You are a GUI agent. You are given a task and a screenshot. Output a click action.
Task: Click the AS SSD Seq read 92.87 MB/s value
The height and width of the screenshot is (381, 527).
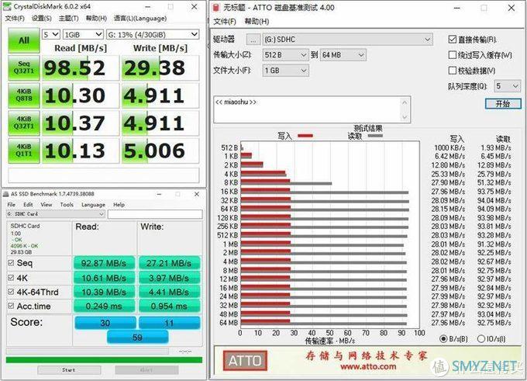pyautogui.click(x=104, y=263)
